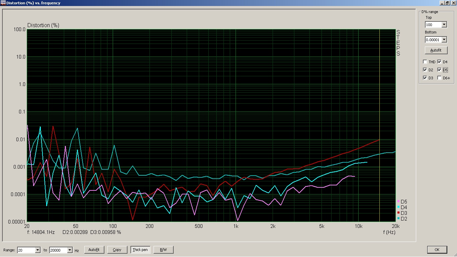This screenshot has height=257, width=457.
Task: Toggle the Thick pen button
Action: coord(140,250)
